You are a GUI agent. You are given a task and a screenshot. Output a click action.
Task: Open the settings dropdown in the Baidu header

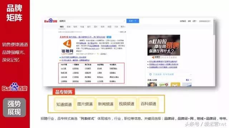tap(195, 21)
